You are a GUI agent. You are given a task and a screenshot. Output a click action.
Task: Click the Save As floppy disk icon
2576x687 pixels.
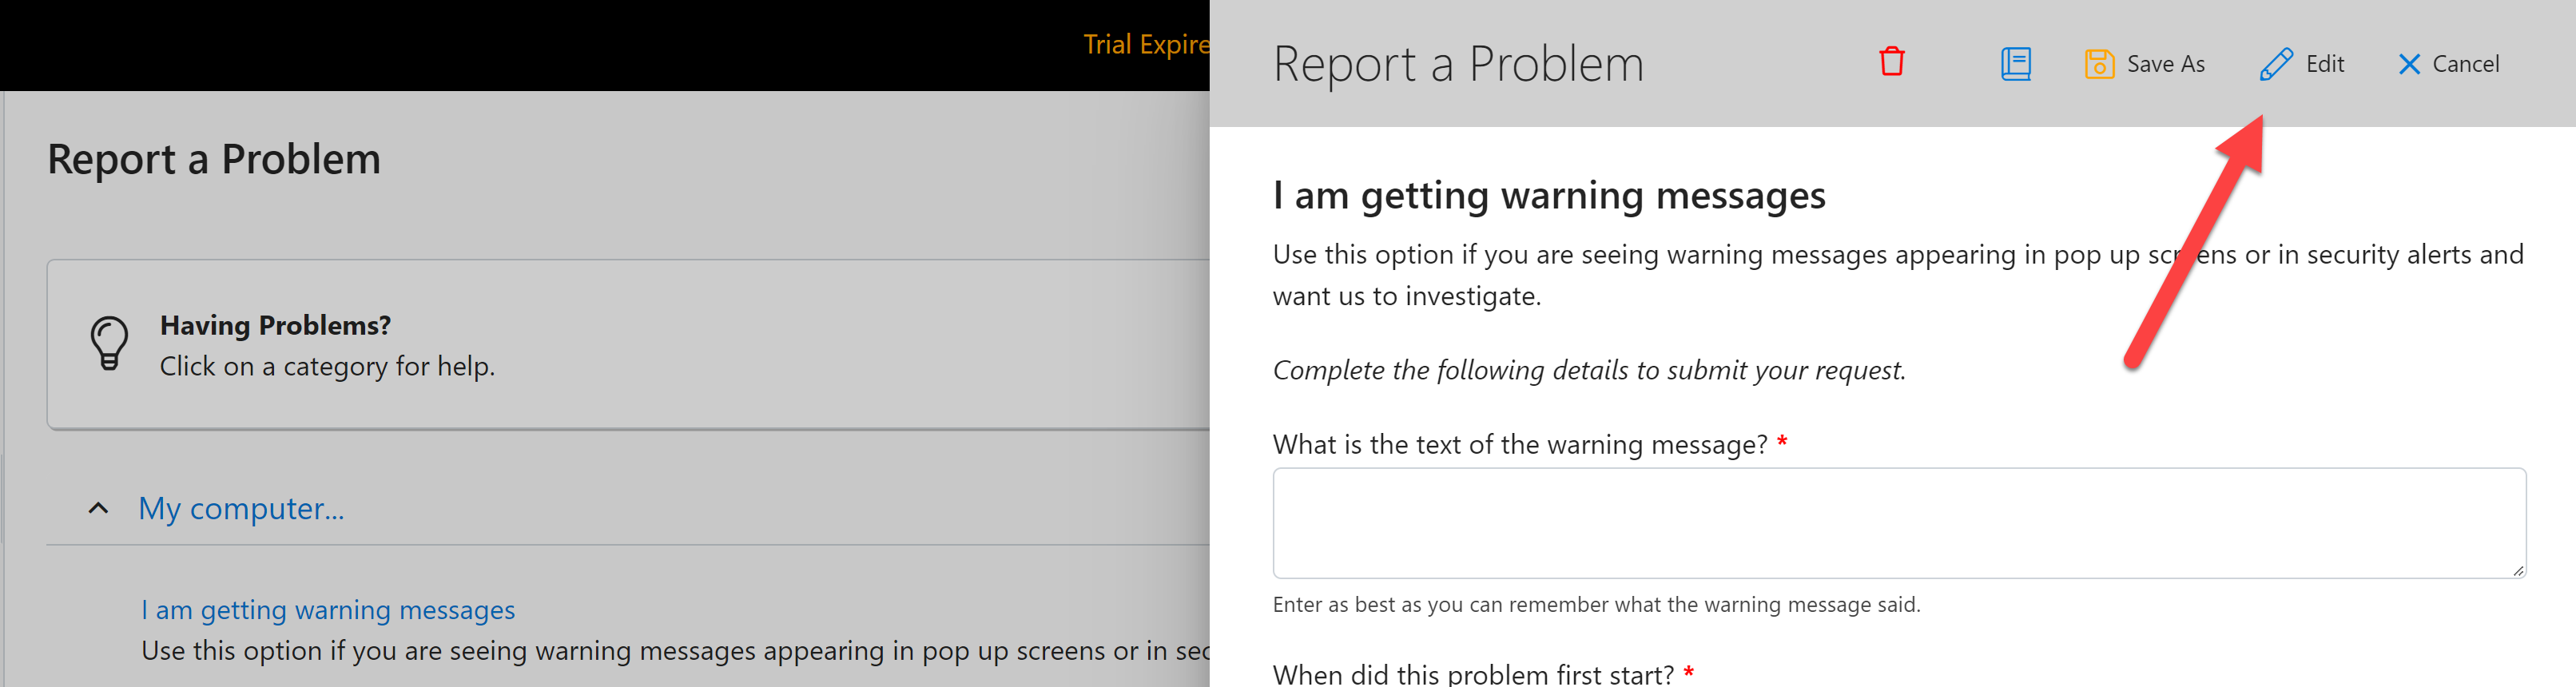coord(2099,64)
